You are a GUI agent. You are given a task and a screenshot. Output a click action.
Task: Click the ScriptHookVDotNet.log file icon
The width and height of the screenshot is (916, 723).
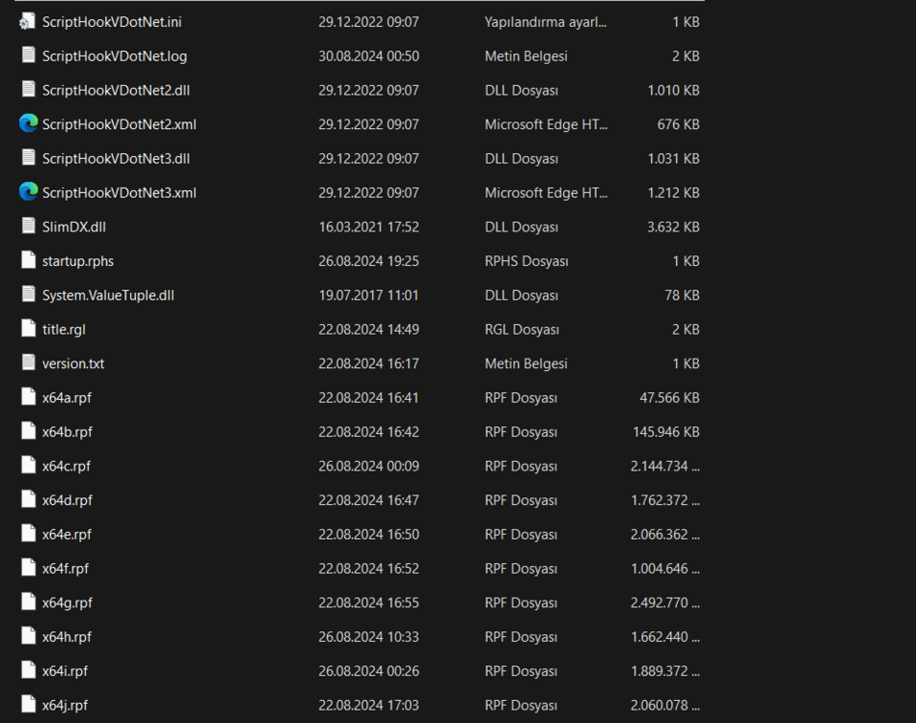(x=28, y=55)
